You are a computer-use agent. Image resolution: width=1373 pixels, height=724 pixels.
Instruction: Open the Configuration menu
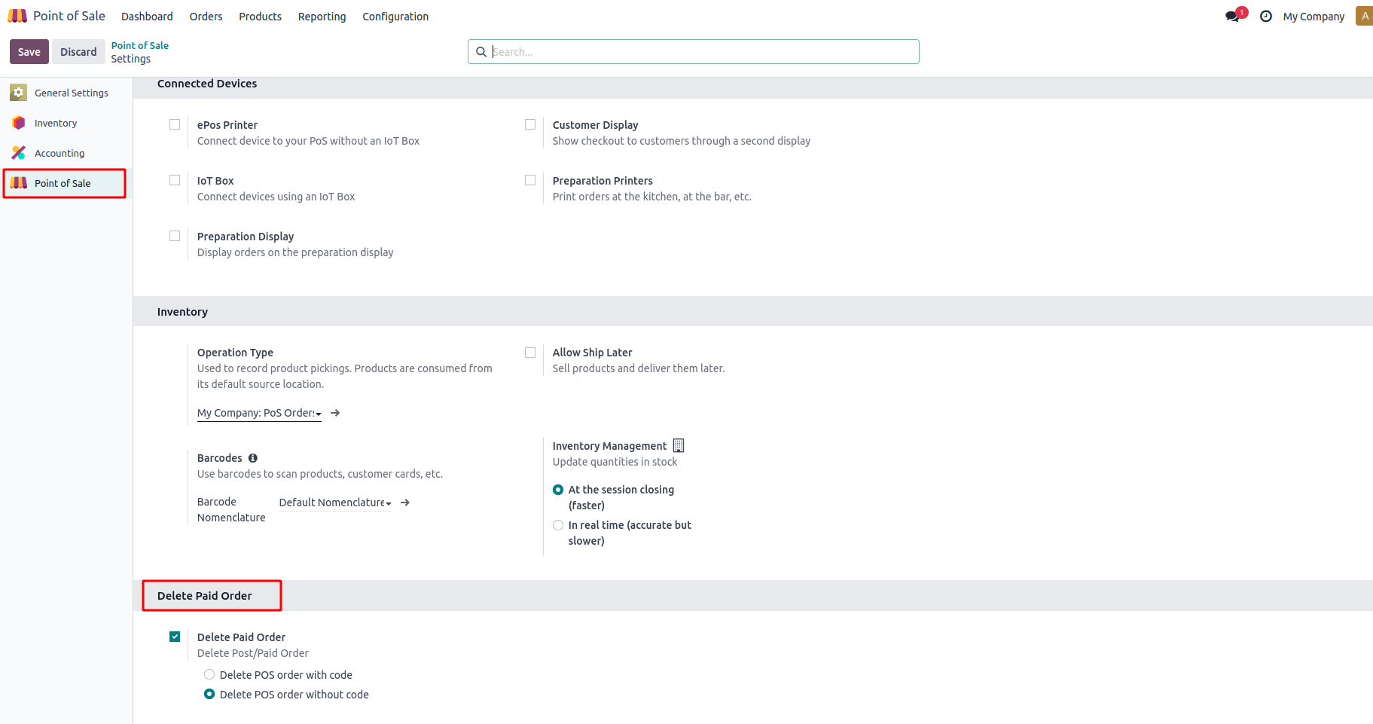[395, 17]
